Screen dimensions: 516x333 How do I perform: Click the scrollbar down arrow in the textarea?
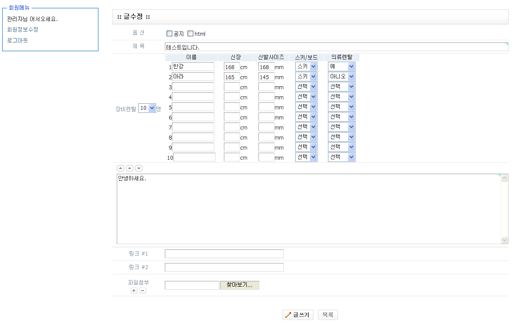pos(505,240)
